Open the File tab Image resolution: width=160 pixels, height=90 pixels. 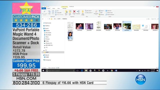click(x=44, y=8)
